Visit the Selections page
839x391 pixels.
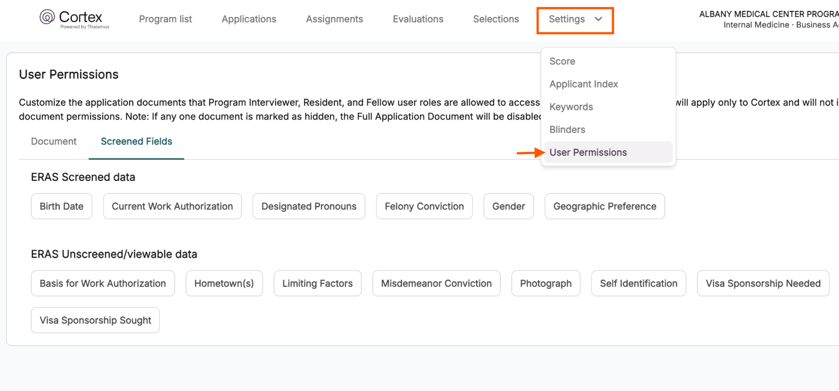pos(496,19)
